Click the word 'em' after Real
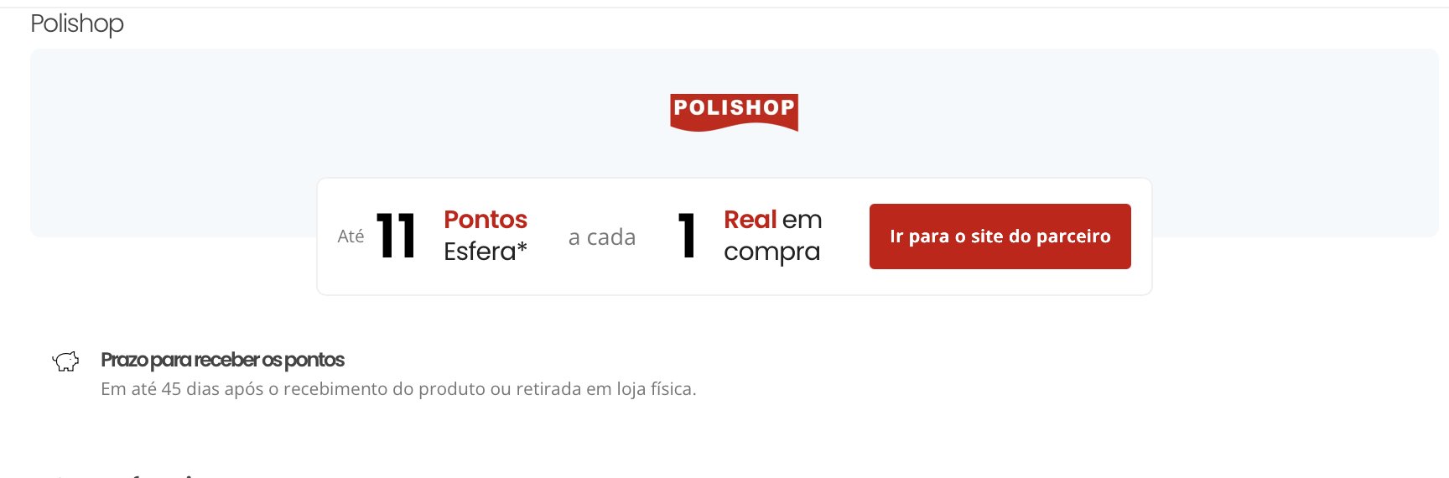The width and height of the screenshot is (1449, 478). tap(802, 221)
